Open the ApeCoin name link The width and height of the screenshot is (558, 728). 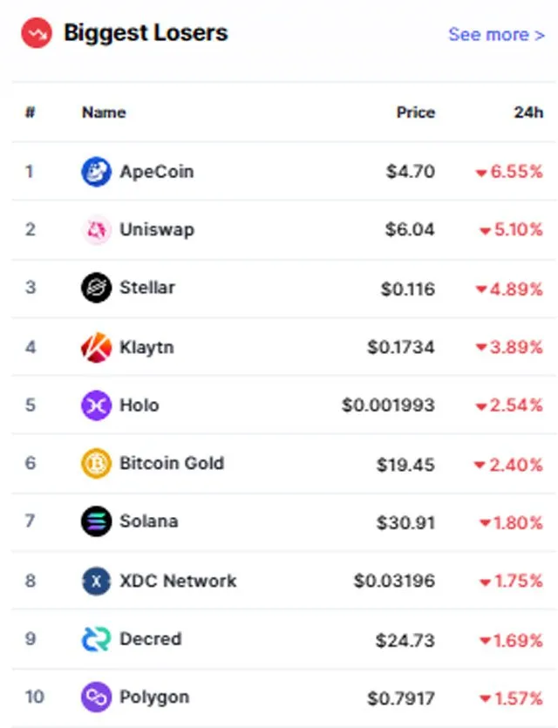(156, 172)
